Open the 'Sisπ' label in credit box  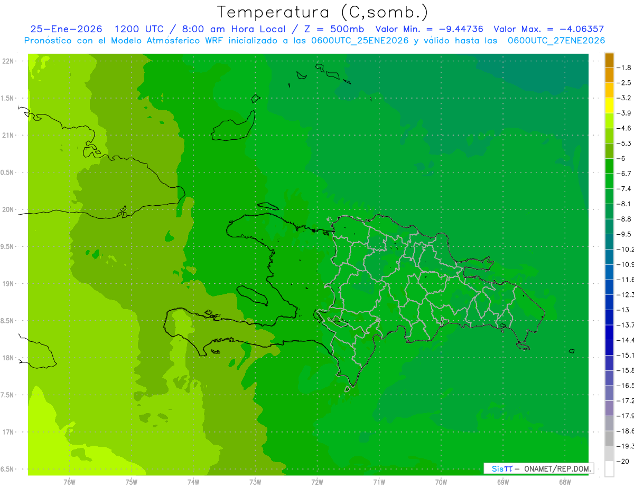(501, 468)
